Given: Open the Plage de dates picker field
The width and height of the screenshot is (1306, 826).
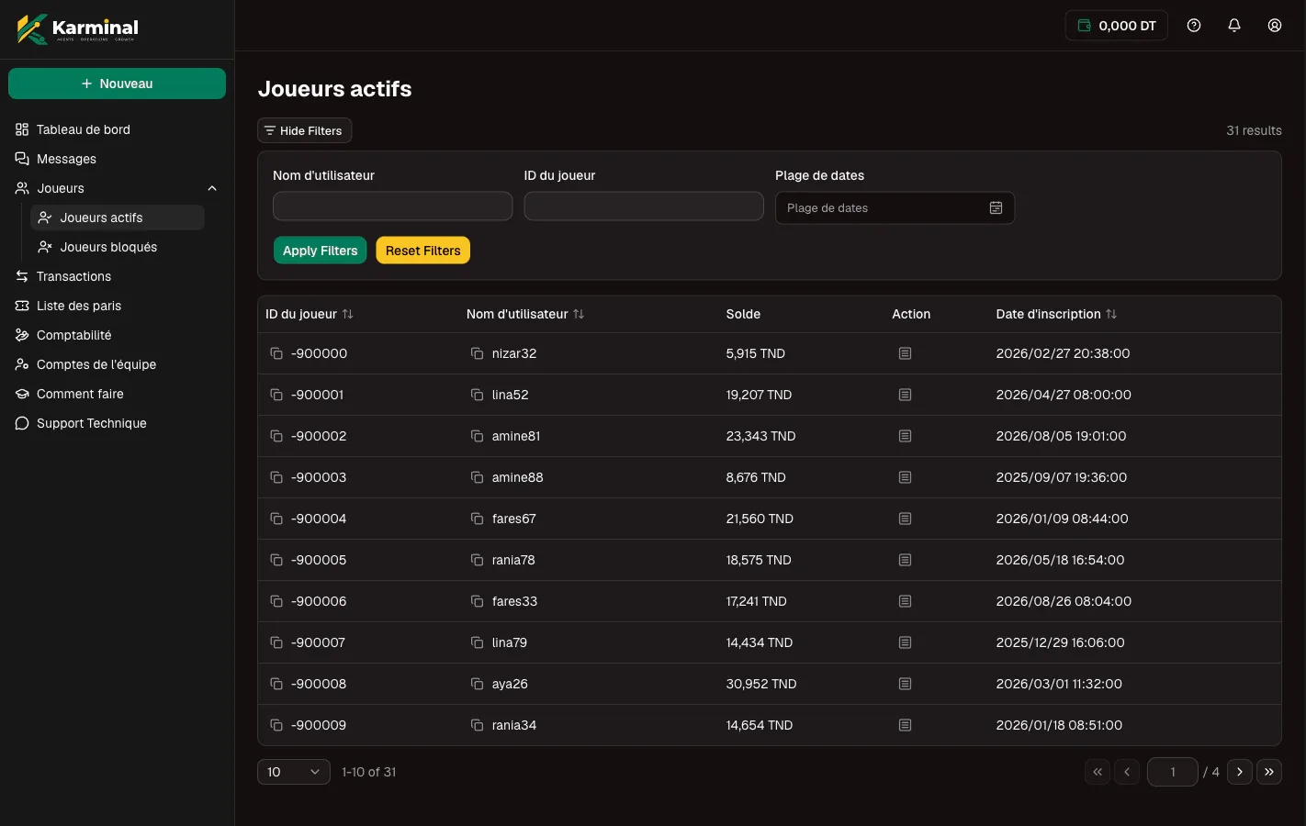Looking at the screenshot, I should pos(895,208).
